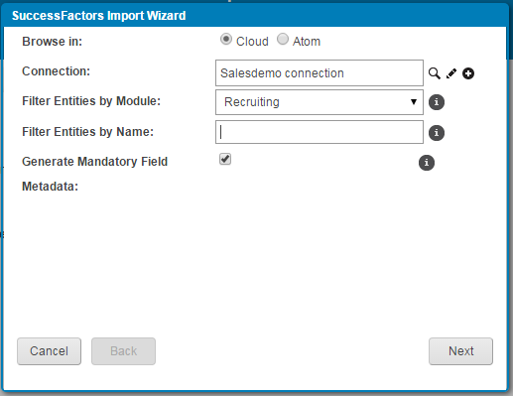Open the Recruiting module dropdown
The image size is (513, 396).
pyautogui.click(x=320, y=102)
